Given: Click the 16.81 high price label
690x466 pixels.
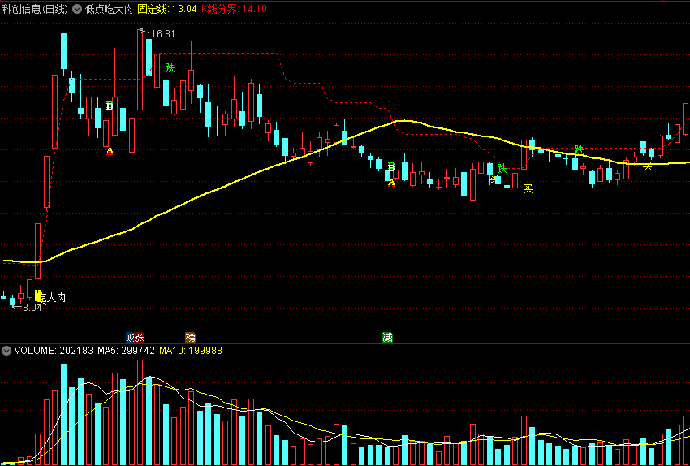Looking at the screenshot, I should 163,34.
